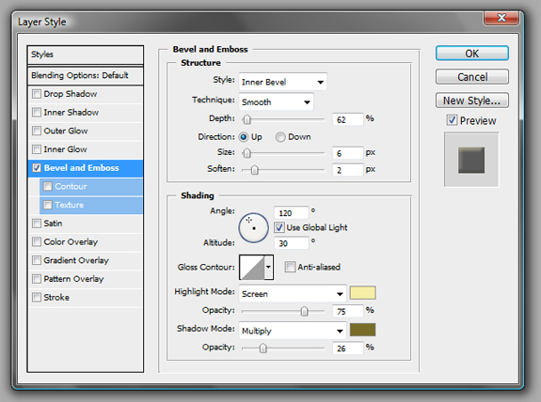Click the angle and altitude light dial
Screen dimensions: 541x402
254,227
